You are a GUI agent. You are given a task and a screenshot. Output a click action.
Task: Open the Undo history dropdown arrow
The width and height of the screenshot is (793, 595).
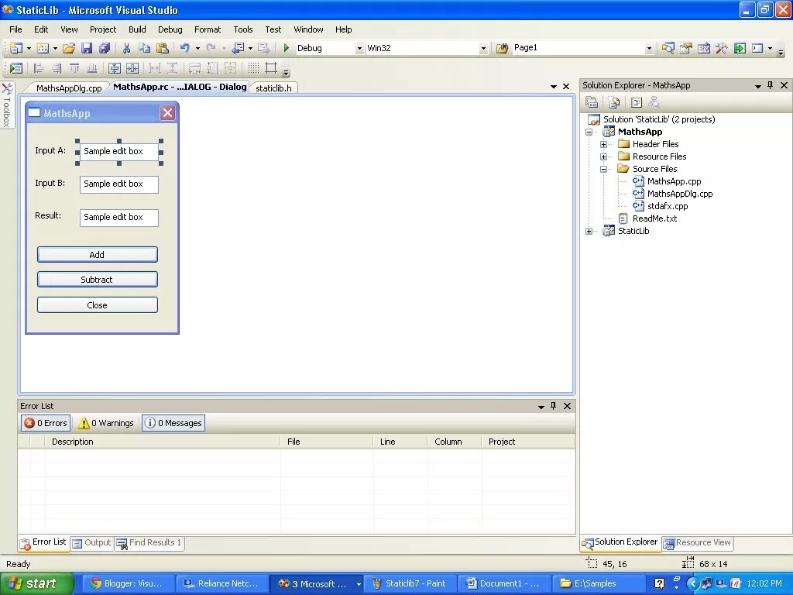(x=197, y=49)
